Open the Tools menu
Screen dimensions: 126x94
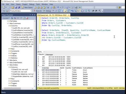(x=38, y=4)
